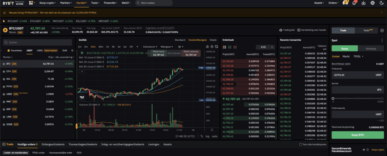
Task: Open the candlestick chart type selector
Action: tap(181, 47)
